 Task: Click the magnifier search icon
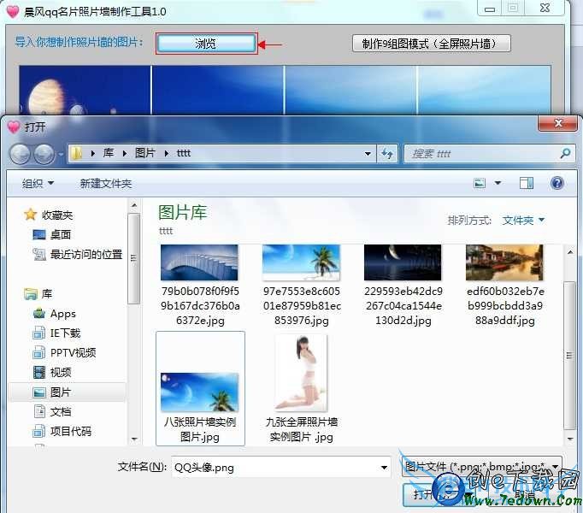566,153
